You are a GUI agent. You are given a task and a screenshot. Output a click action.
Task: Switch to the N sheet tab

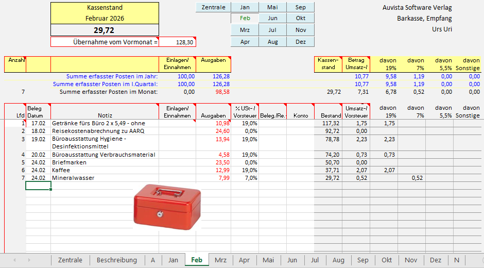(456, 260)
